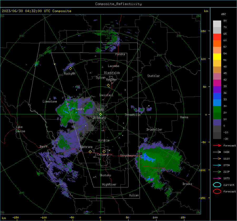Click the Stettler city label

coord(154,76)
